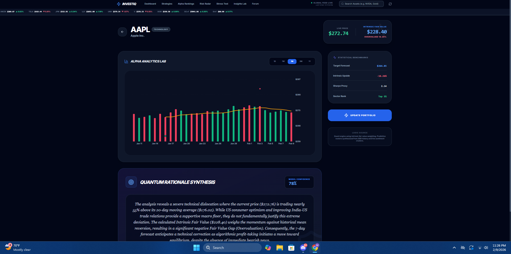Select the 1M chart timeframe
The width and height of the screenshot is (511, 254).
coord(292,61)
